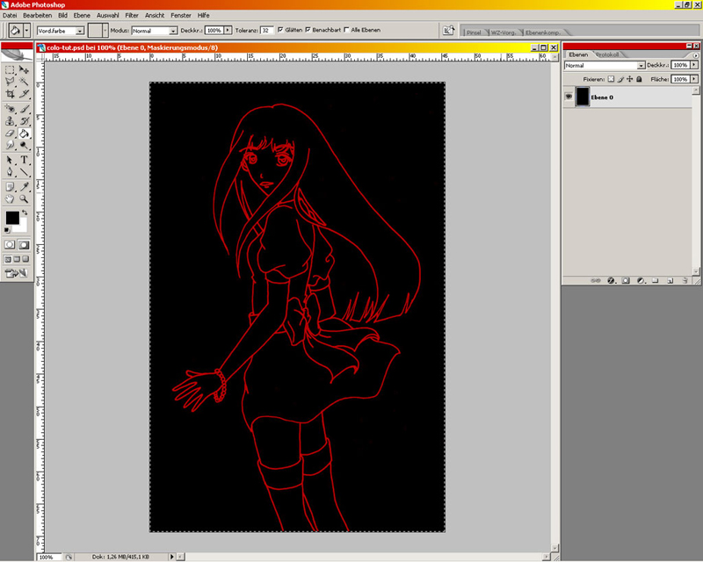This screenshot has width=703, height=562.
Task: Toggle lock position icon in Fixieren
Action: pos(630,79)
